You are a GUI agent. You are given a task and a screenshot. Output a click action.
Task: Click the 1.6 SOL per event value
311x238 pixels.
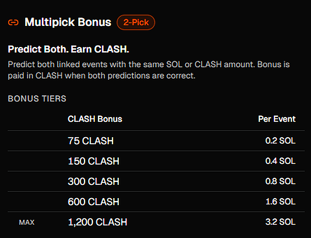click(x=280, y=202)
